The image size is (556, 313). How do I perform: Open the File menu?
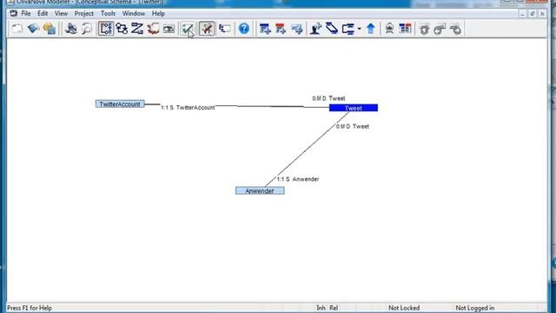(26, 14)
